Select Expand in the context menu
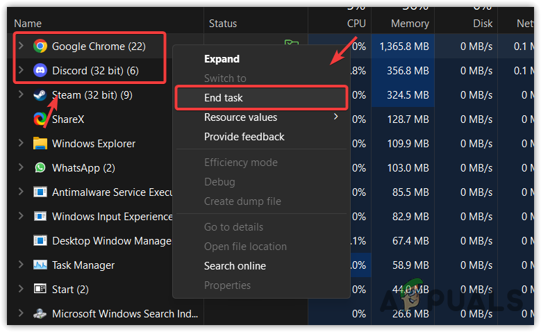 pos(222,59)
